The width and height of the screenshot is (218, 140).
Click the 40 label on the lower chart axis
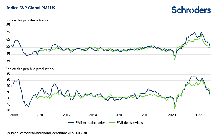(x=8, y=104)
